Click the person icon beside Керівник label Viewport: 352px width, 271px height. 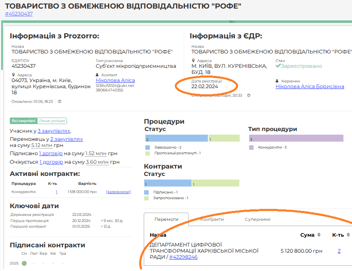click(x=278, y=81)
